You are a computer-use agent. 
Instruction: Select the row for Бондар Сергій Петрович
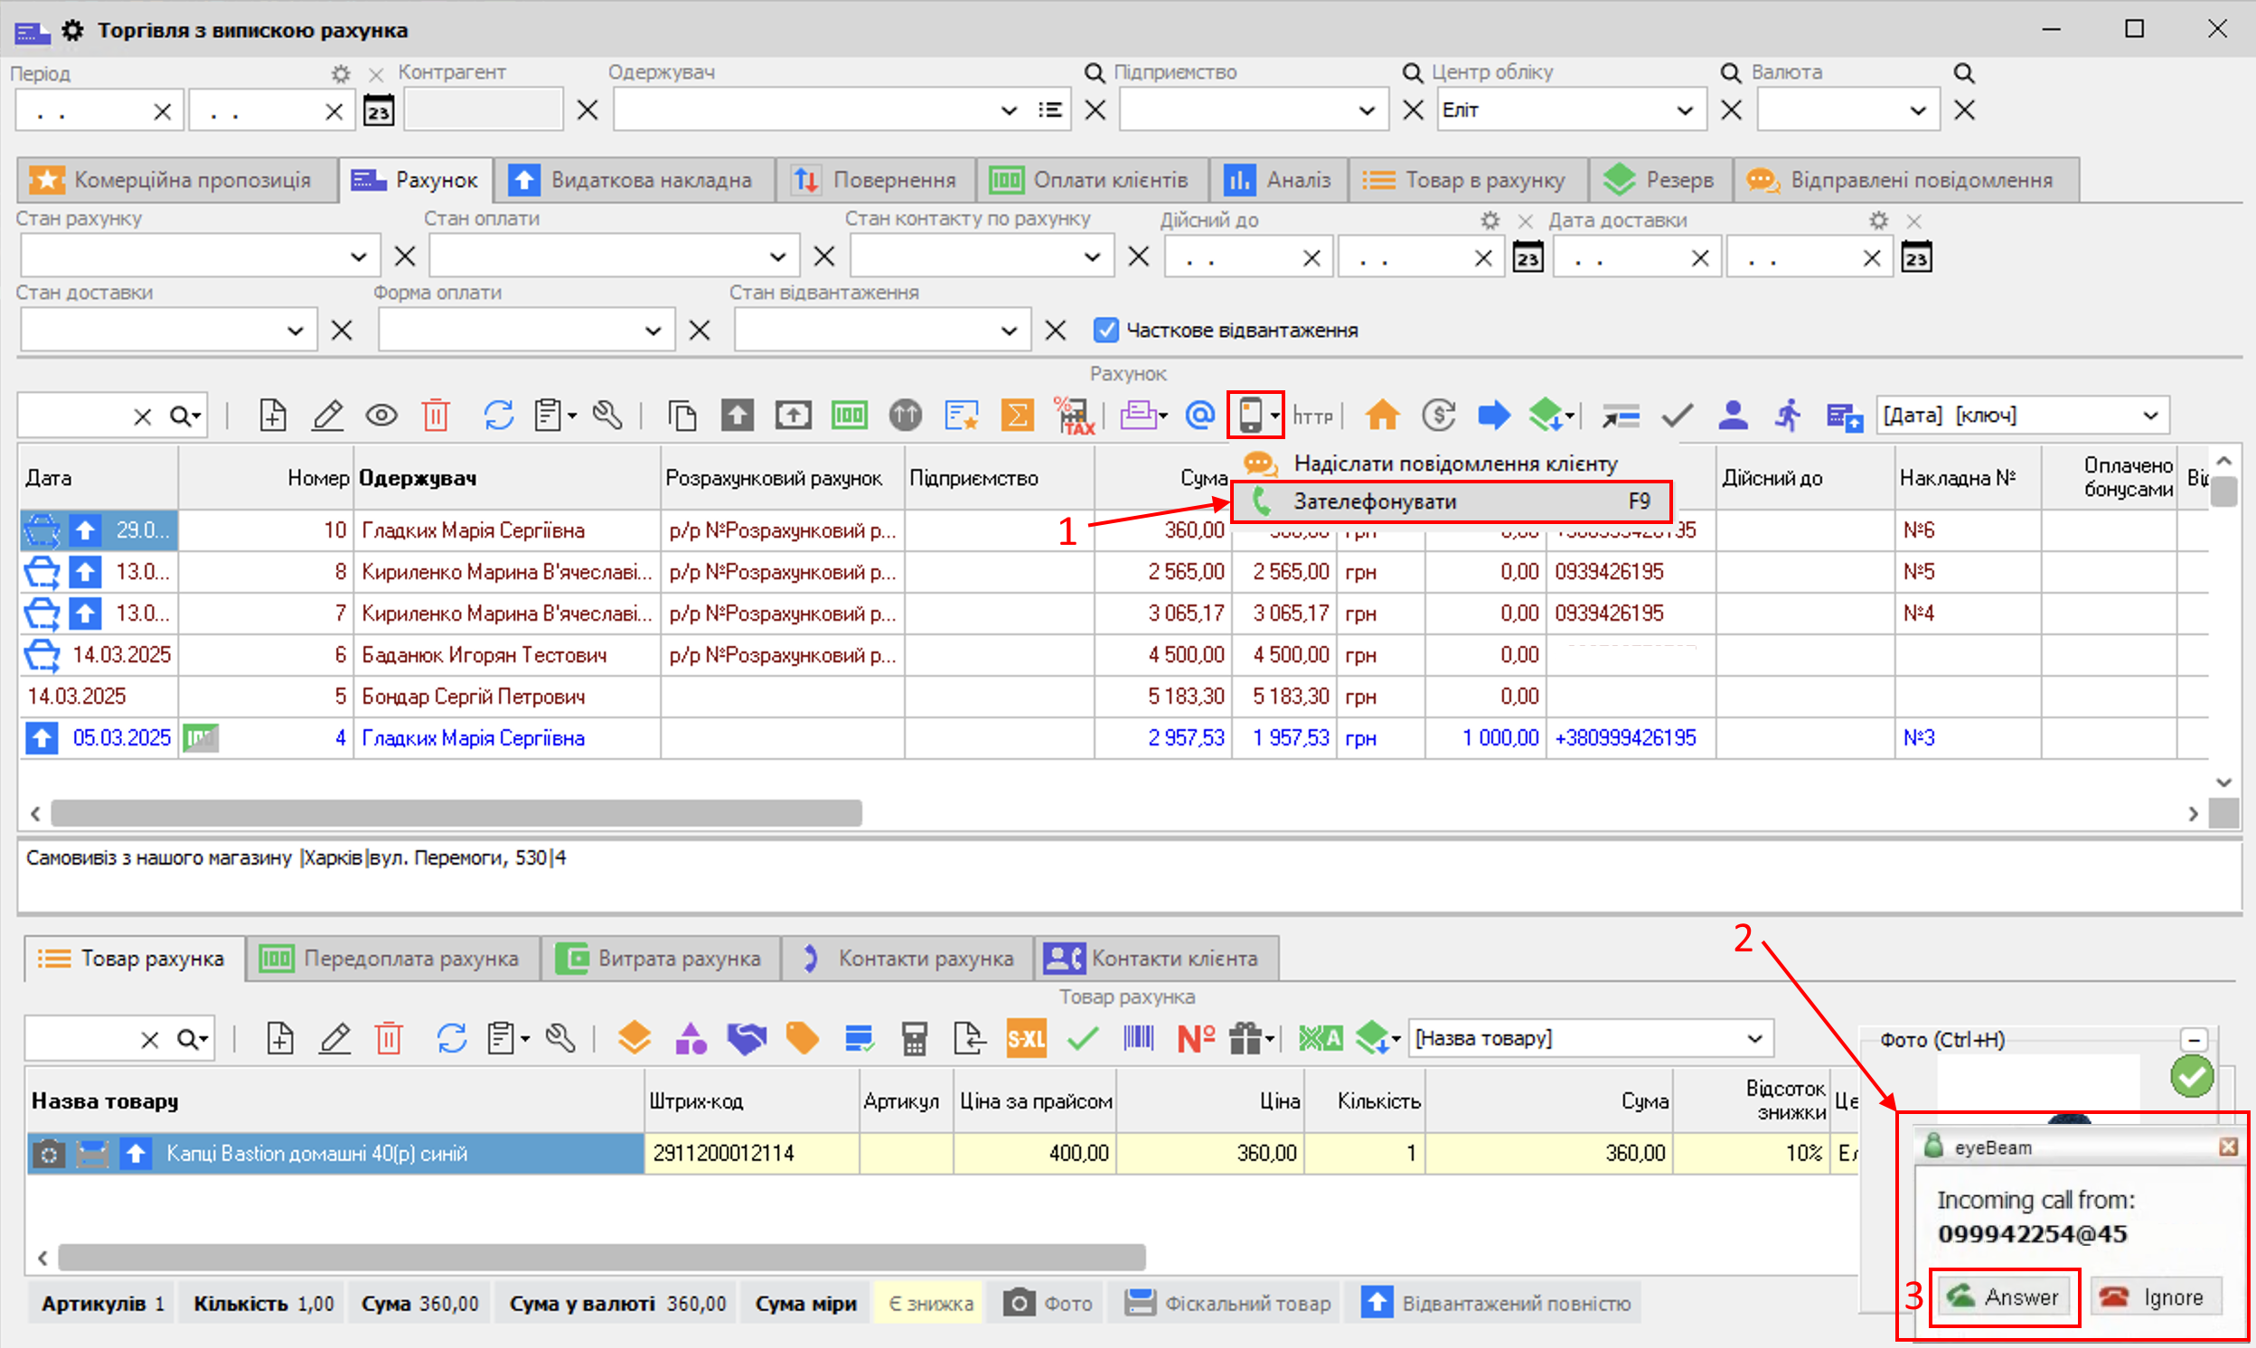click(x=473, y=697)
